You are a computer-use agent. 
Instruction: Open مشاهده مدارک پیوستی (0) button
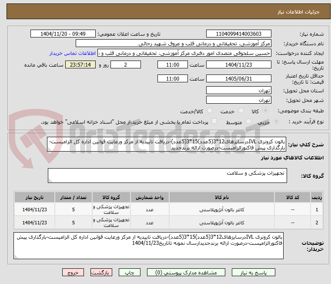tap(186, 272)
